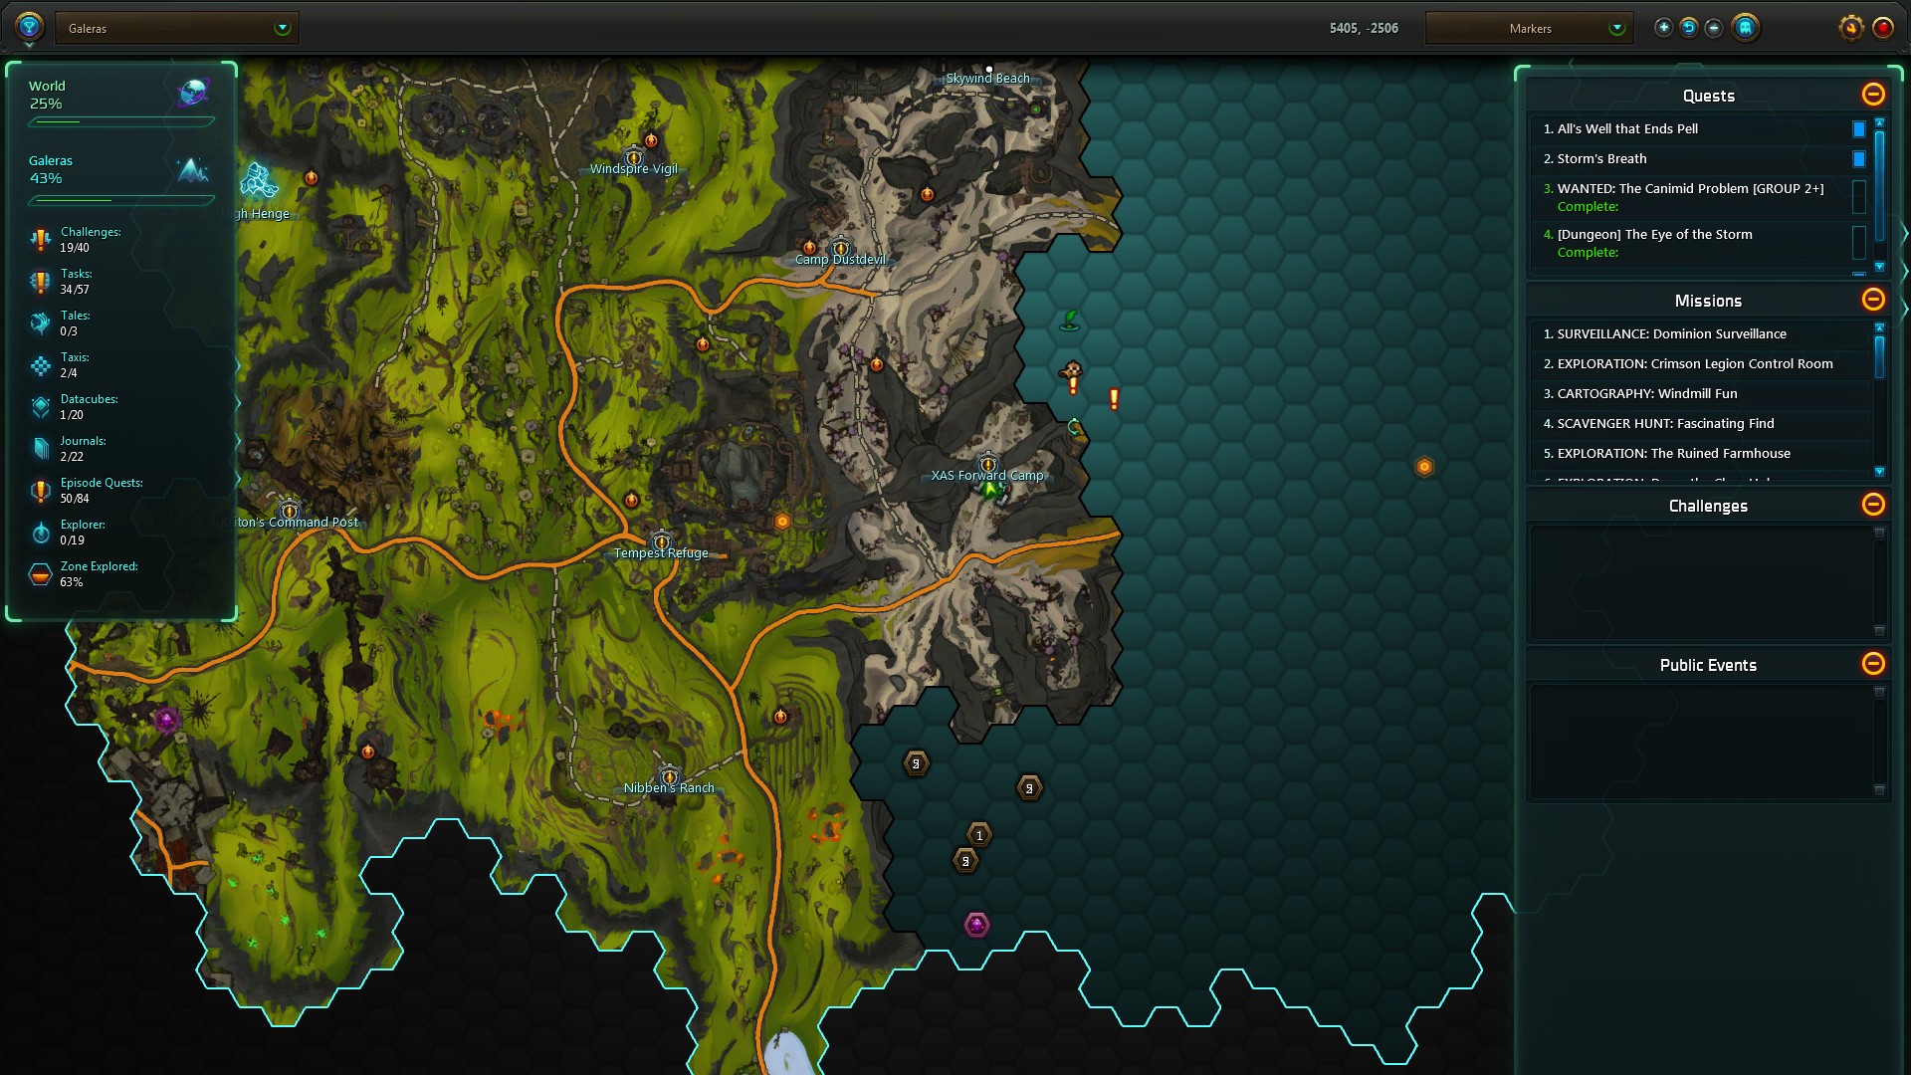Click the Challenges 19/40 icon
Viewport: 1911px width, 1075px height.
[40, 240]
